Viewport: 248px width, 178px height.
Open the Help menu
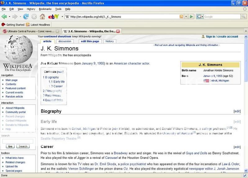pos(68,9)
